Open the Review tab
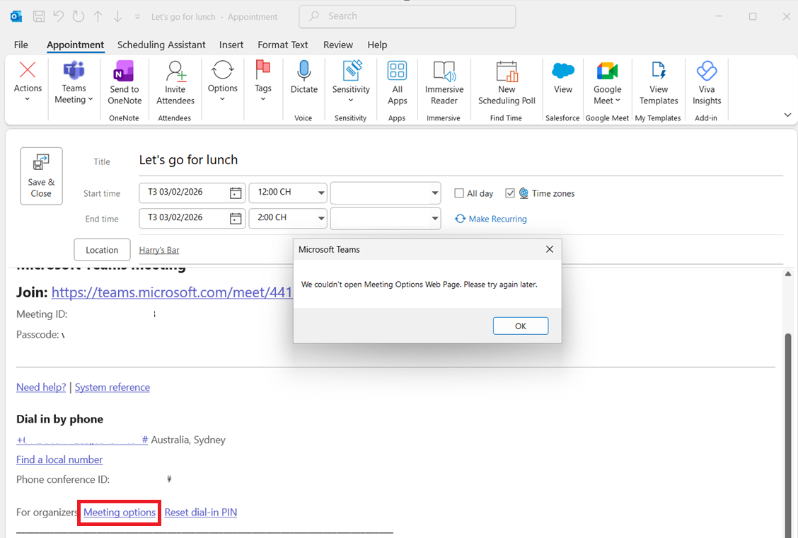The height and width of the screenshot is (538, 798). (x=338, y=45)
